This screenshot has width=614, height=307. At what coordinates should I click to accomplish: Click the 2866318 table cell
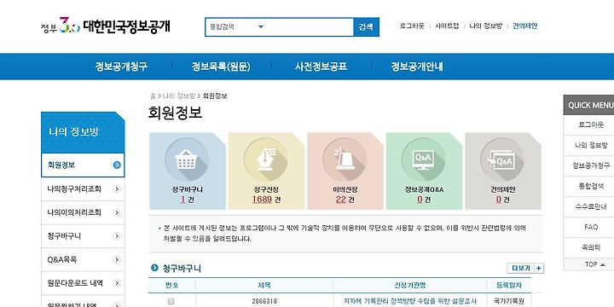[x=264, y=301]
